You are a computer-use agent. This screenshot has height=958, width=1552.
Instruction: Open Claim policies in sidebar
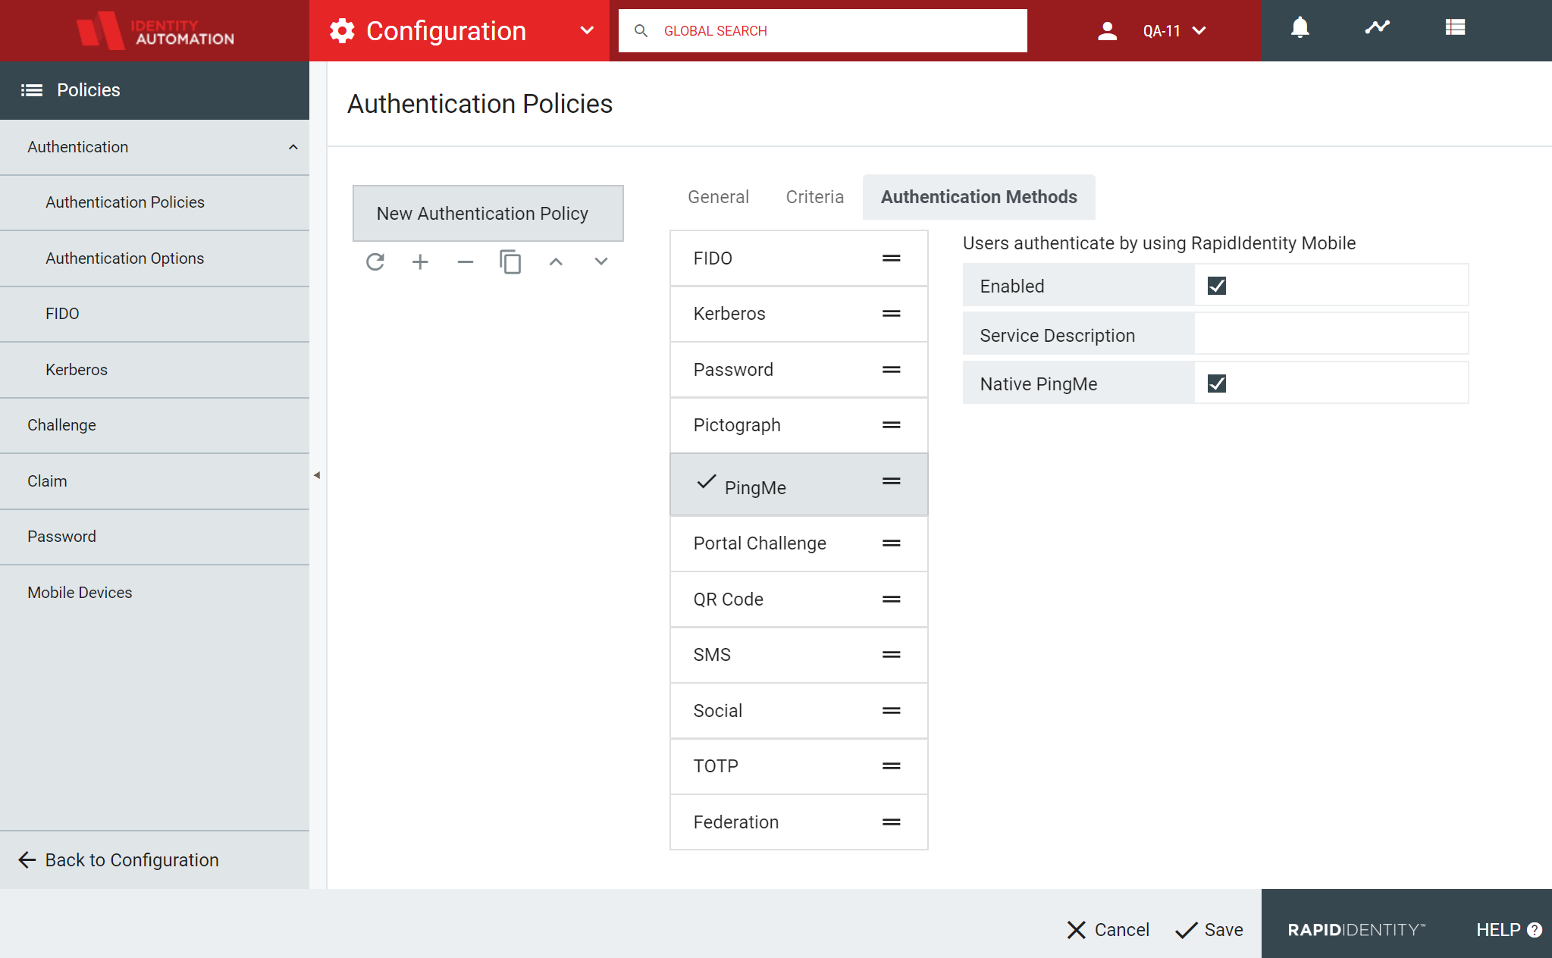[155, 481]
